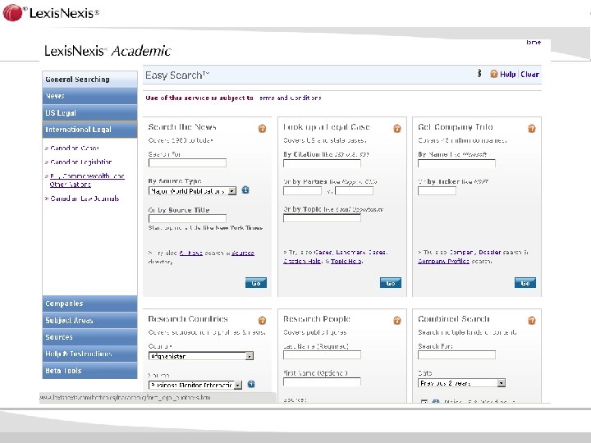This screenshot has height=443, width=591.
Task: Select the International Legal sidebar tab
Action: 89,130
